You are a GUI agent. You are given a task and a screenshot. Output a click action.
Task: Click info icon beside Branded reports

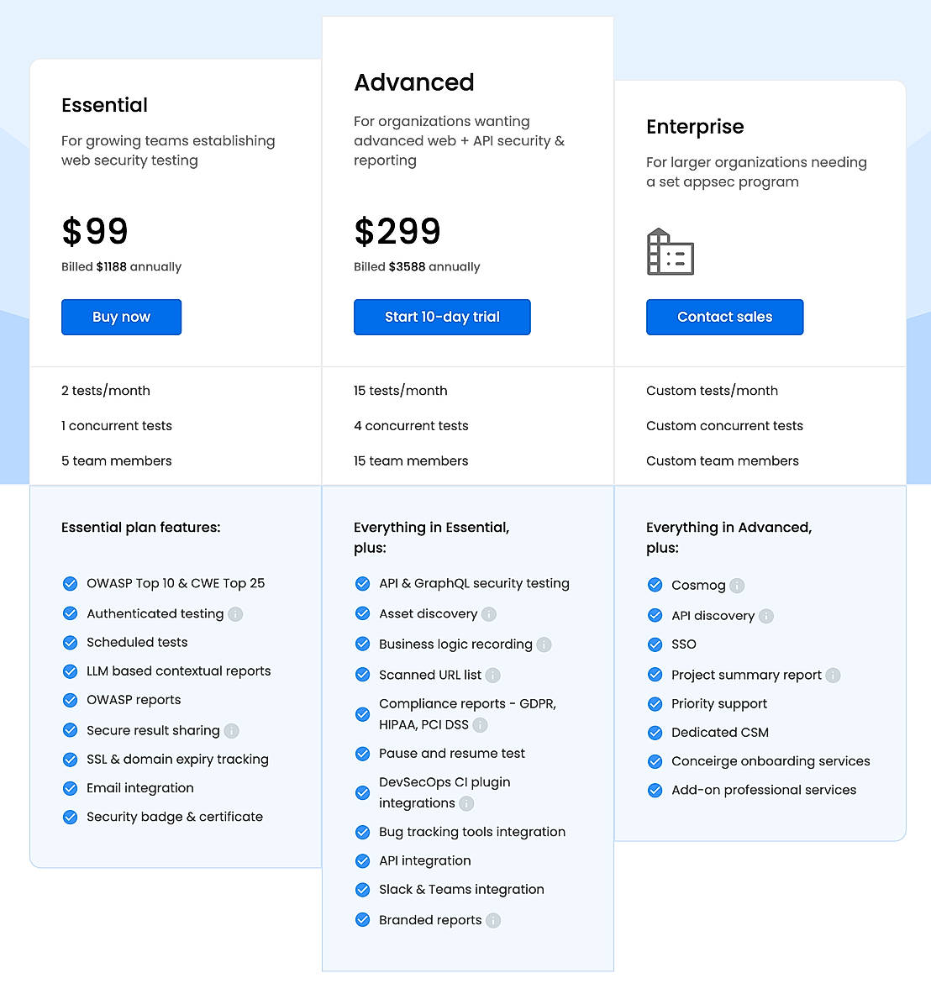point(493,921)
